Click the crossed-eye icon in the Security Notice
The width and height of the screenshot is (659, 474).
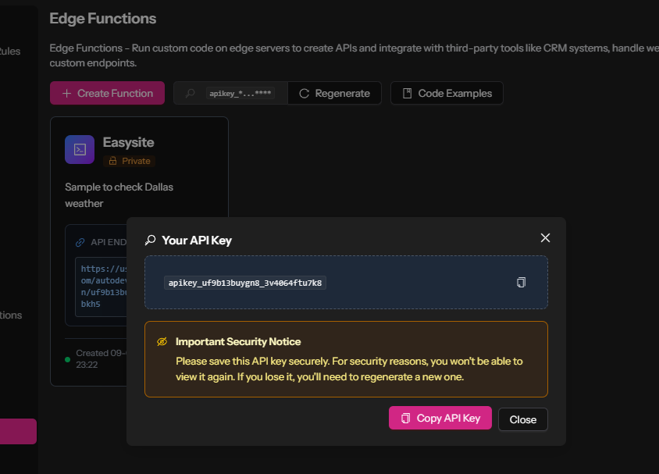click(162, 342)
